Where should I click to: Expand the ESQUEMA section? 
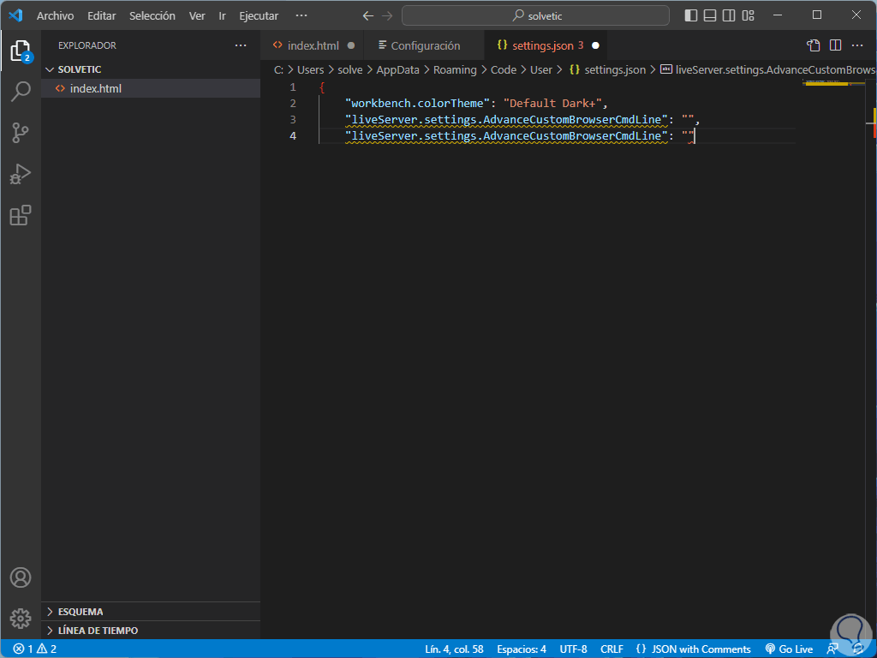(x=81, y=612)
